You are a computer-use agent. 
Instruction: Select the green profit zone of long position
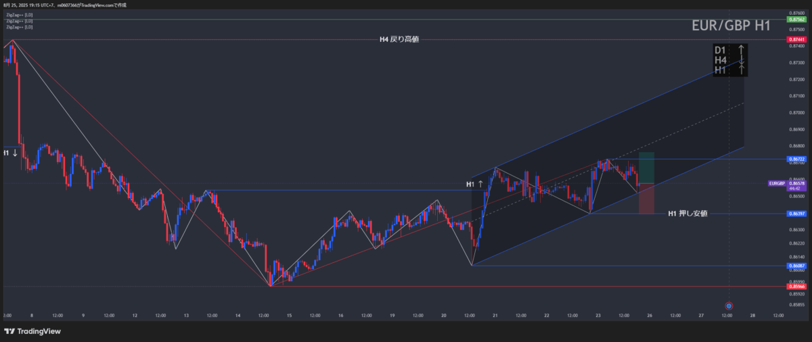[x=646, y=168]
